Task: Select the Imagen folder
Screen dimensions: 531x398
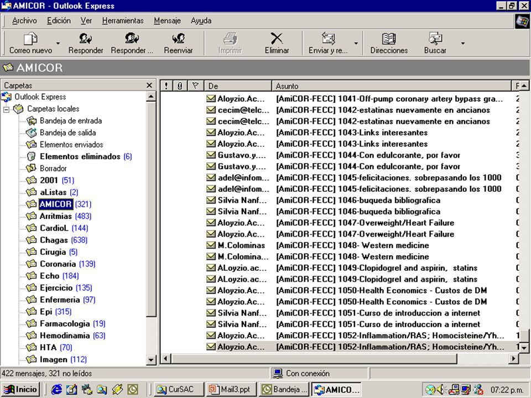Action: point(56,359)
